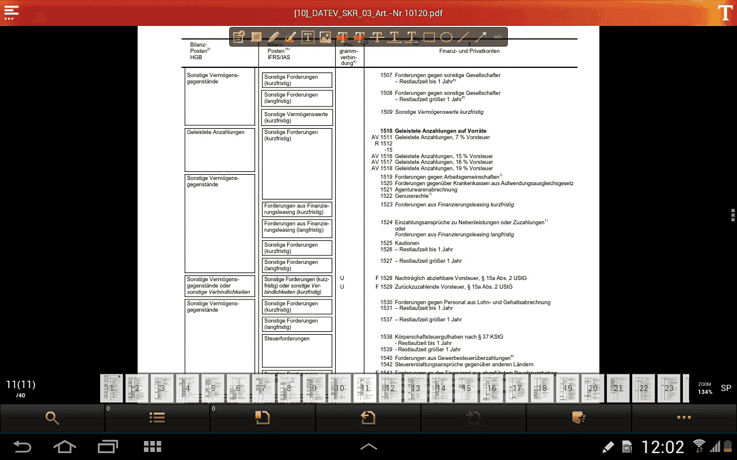Click line '1525 Kautionen'

(400, 243)
